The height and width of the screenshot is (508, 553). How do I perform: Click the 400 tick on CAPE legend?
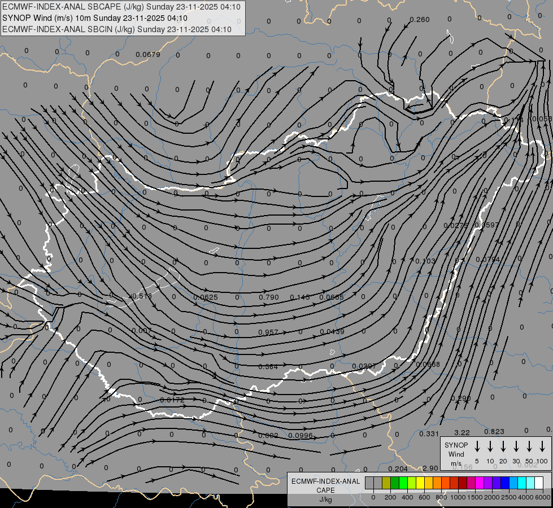[x=407, y=497]
